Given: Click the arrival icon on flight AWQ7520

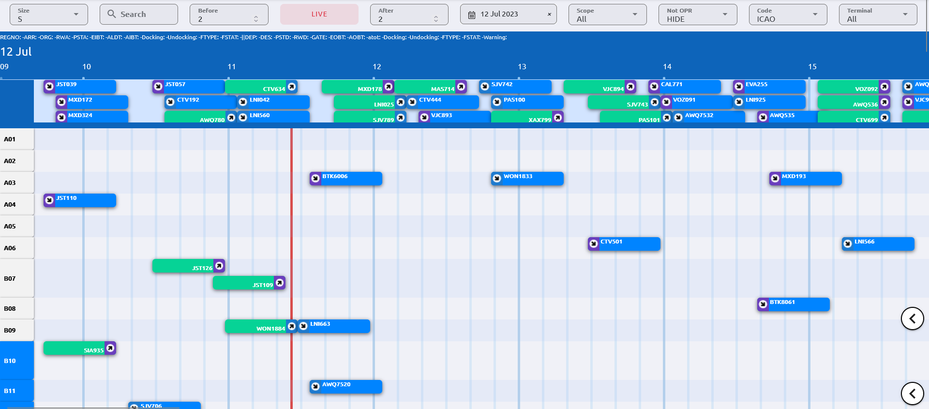Looking at the screenshot, I should click(315, 387).
